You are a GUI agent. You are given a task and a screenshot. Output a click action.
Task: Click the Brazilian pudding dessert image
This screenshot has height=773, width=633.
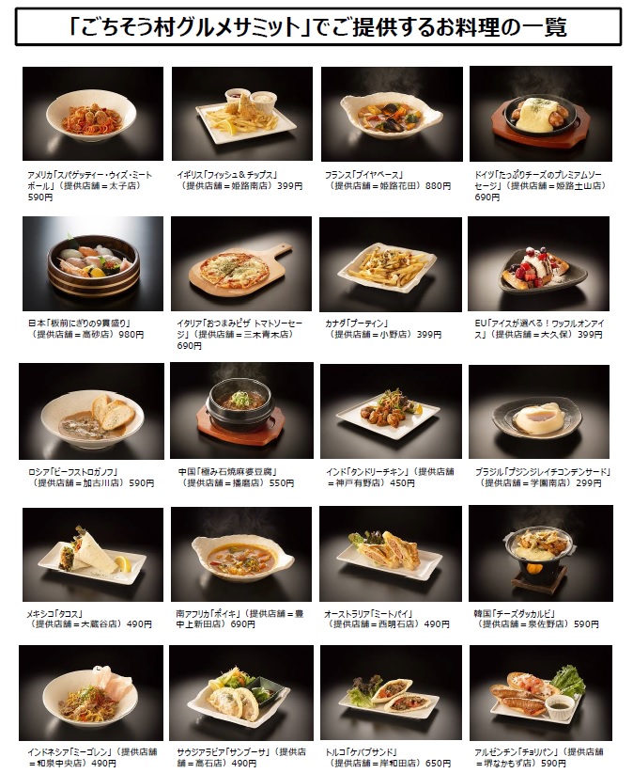click(x=539, y=412)
